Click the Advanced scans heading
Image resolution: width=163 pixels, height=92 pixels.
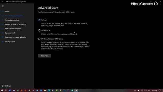point(48,8)
